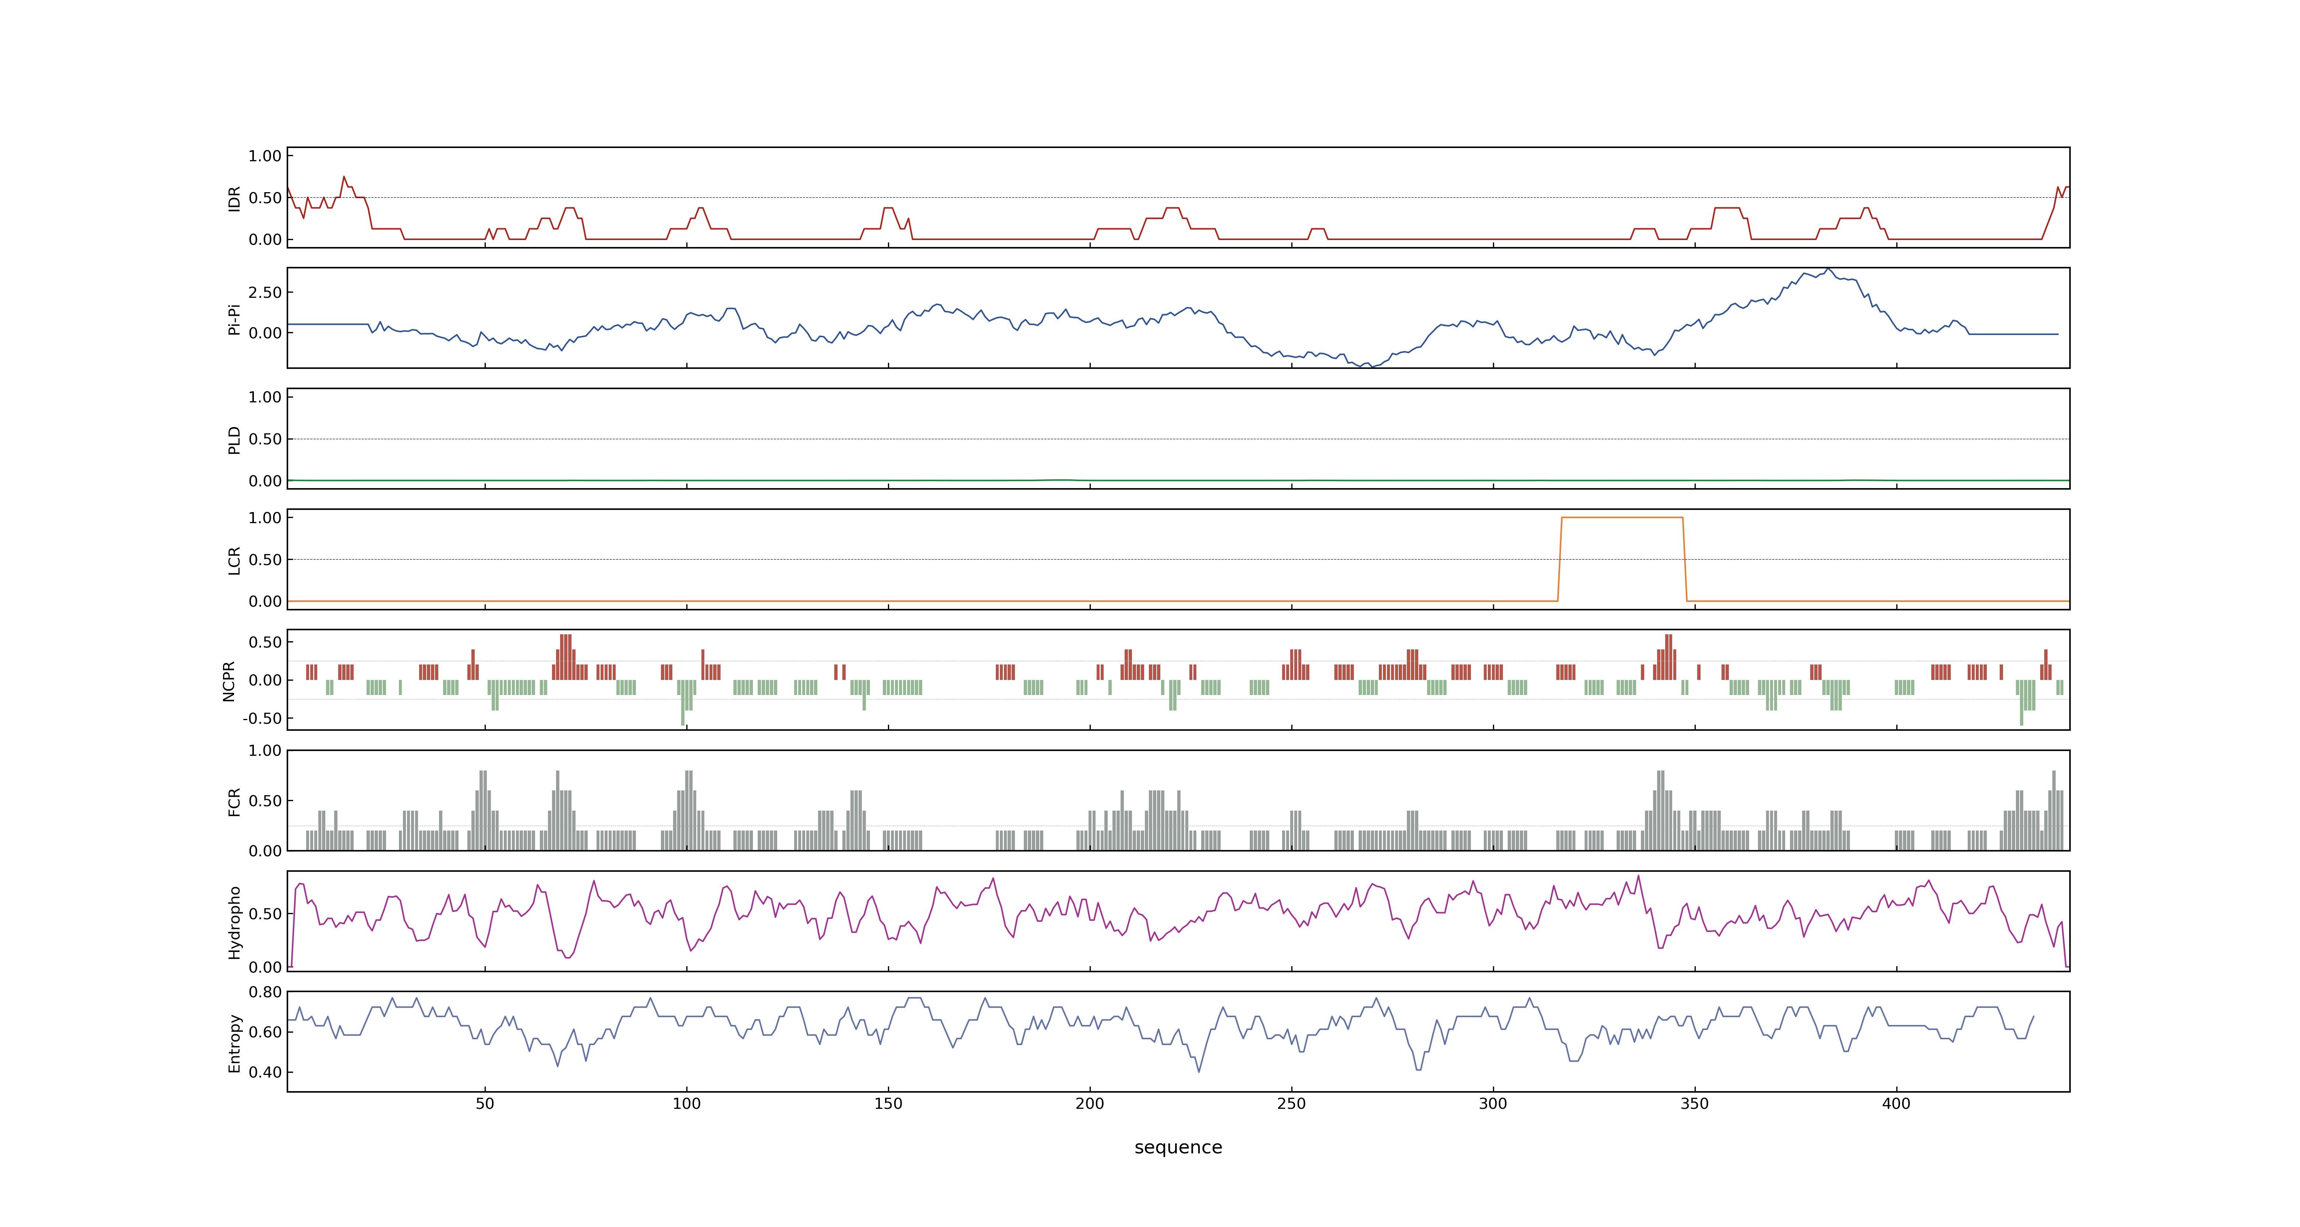2300x1227 pixels.
Task: Click the 0.50 tick of the PLD panel
Action: [x=265, y=439]
